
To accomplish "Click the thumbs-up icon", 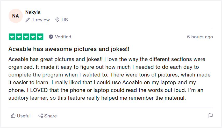I will click(13, 116).
